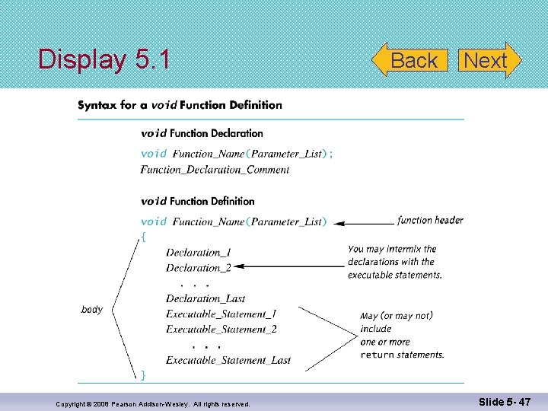Click the 'function header' annotation label

(x=430, y=220)
